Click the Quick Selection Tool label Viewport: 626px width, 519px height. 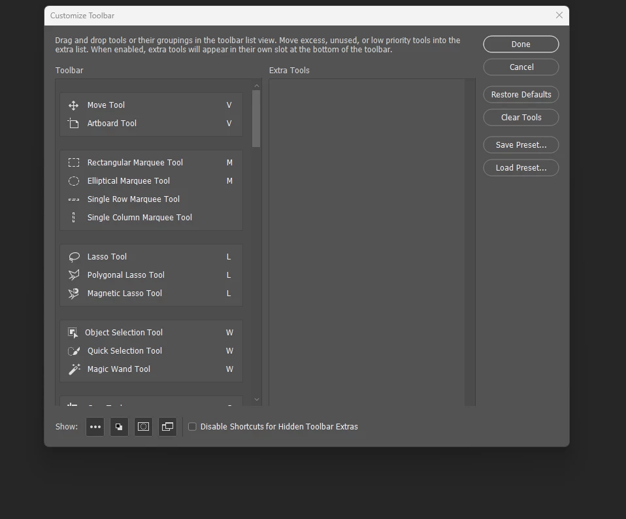click(125, 351)
